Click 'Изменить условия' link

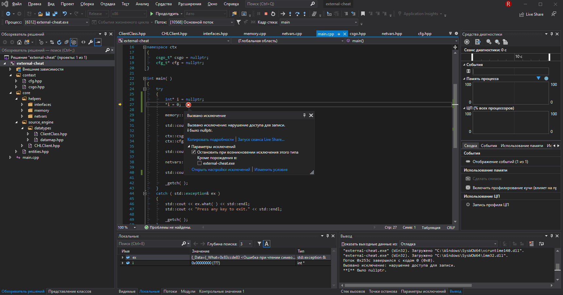[x=271, y=170]
